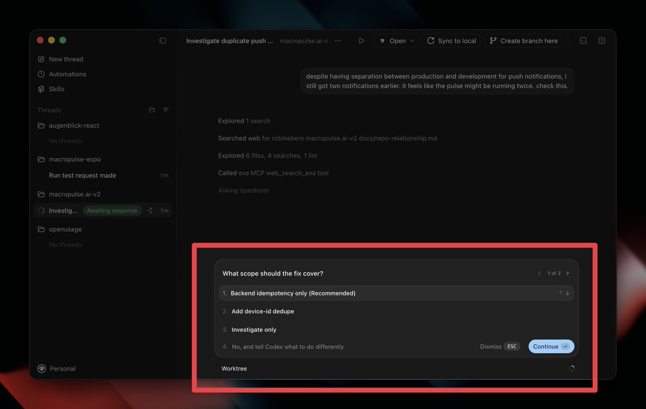Select Add device-id dedupe option
The height and width of the screenshot is (409, 646).
point(396,312)
